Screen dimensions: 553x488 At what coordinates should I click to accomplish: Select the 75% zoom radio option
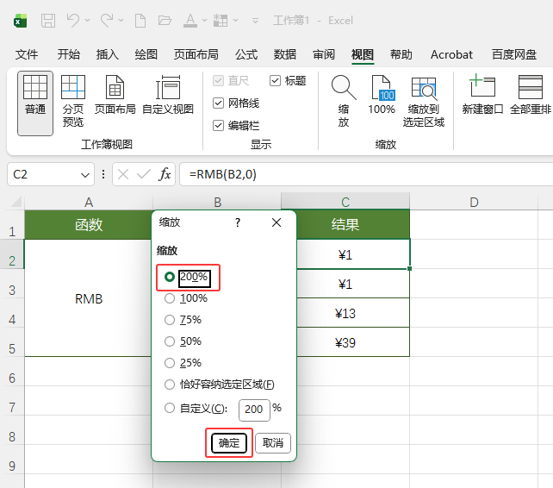[170, 320]
